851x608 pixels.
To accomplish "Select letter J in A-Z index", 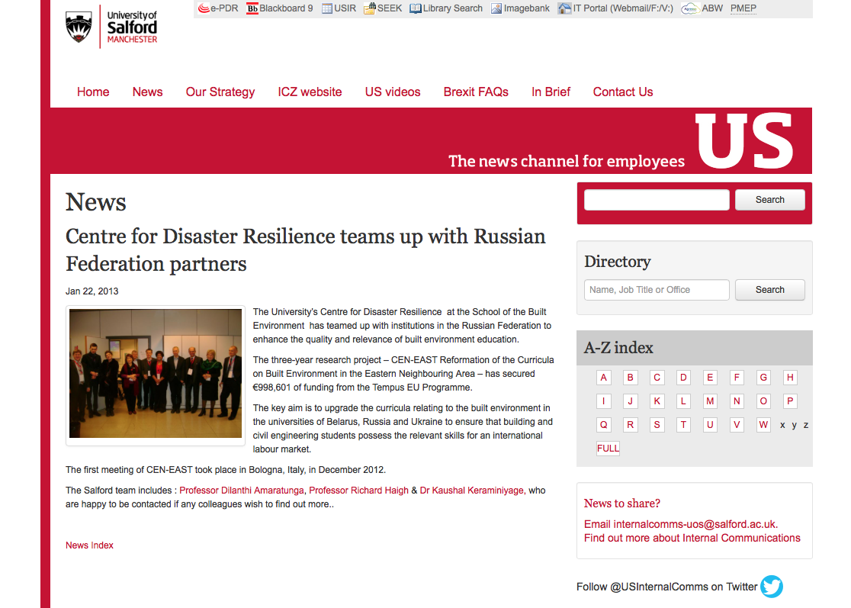I will tap(630, 401).
